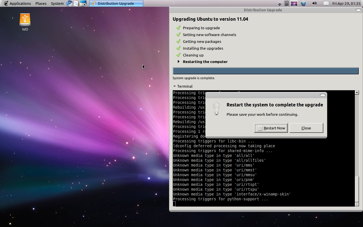This screenshot has height=227, width=363.
Task: Open the Wi-Fi network indicator
Action: pyautogui.click(x=280, y=3)
